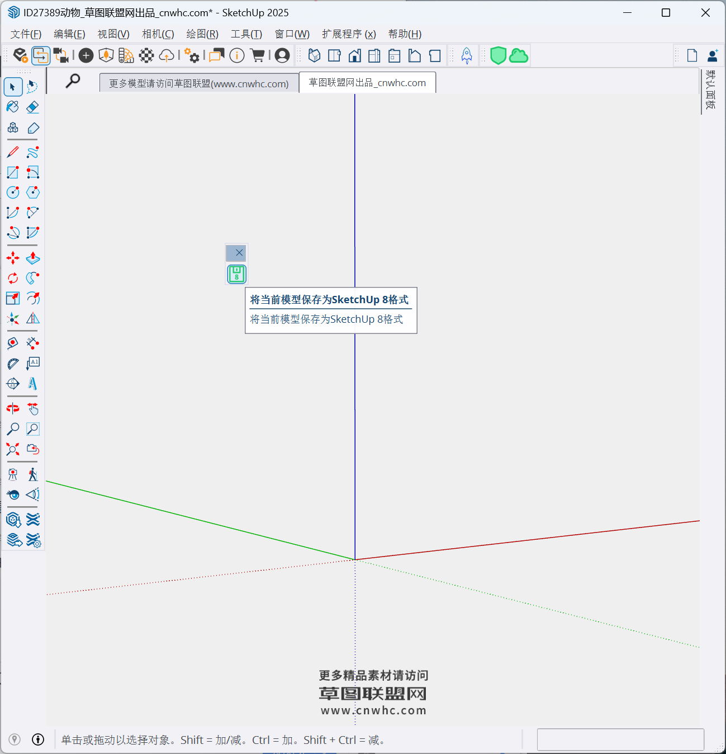Open the shopping cart Extension Warehouse icon
The height and width of the screenshot is (754, 726).
(258, 55)
